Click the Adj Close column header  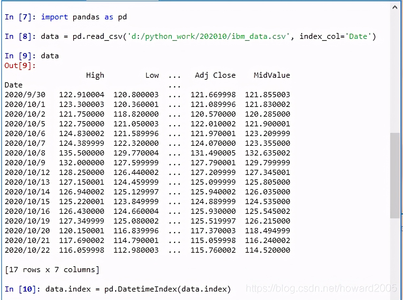(215, 75)
